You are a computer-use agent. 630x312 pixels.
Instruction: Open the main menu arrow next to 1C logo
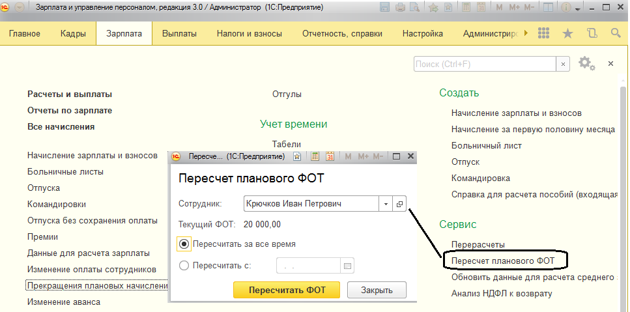click(20, 8)
